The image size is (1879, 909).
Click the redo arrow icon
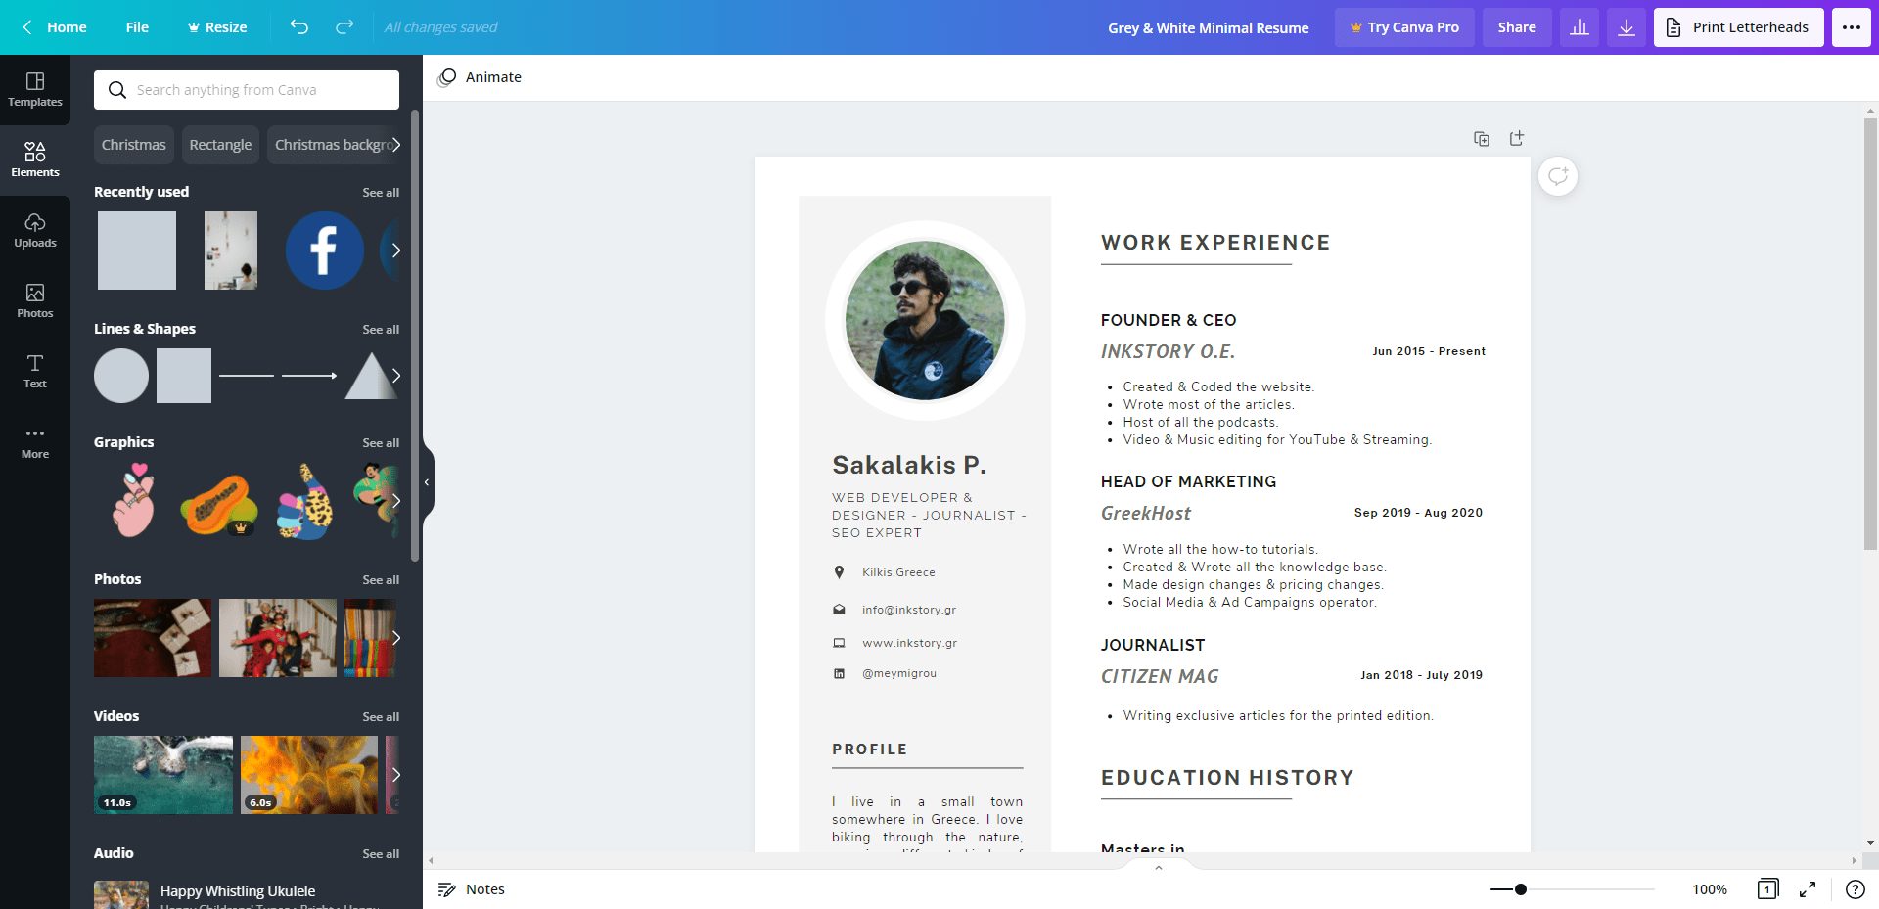344,27
